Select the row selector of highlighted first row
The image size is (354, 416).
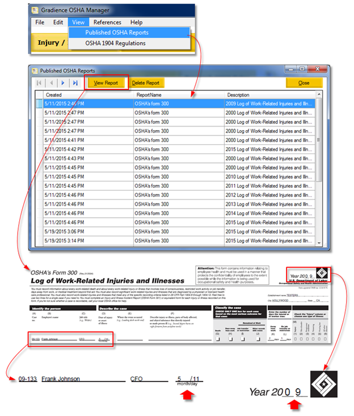40,104
